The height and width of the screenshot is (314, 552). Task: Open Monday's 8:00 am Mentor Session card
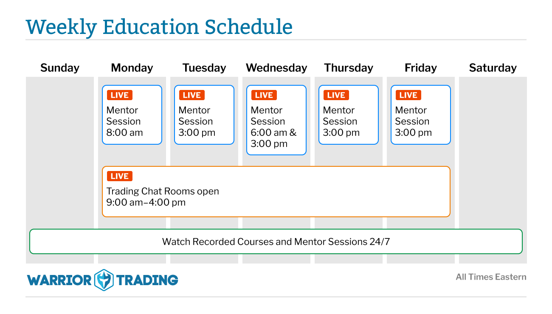132,115
